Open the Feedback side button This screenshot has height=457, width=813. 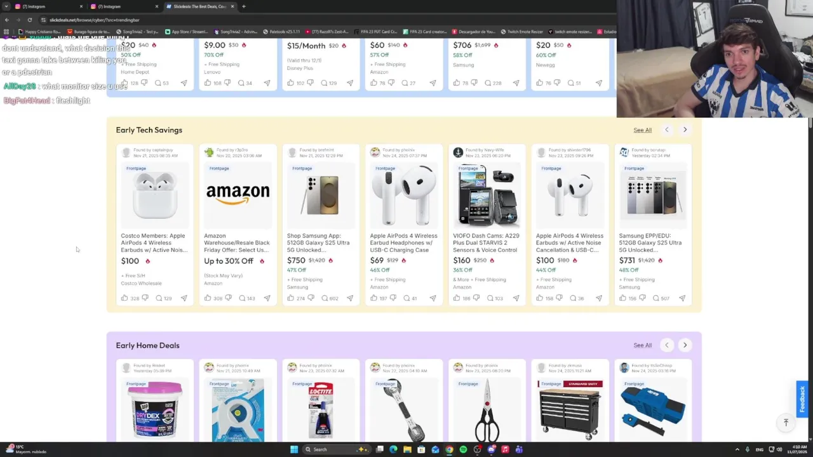tap(802, 399)
